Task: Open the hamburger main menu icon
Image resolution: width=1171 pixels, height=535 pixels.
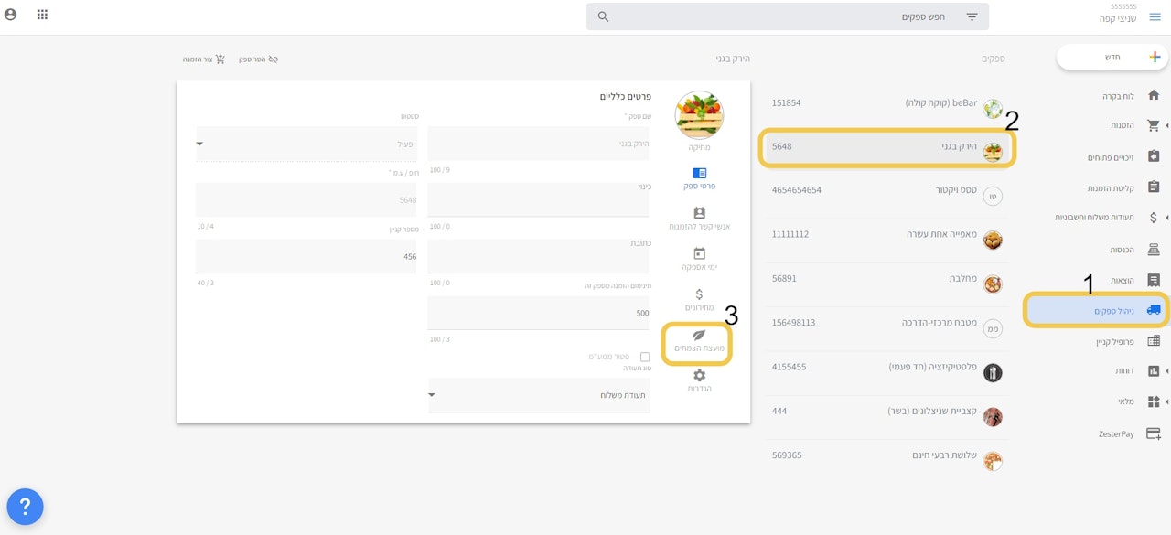Action: tap(1155, 16)
